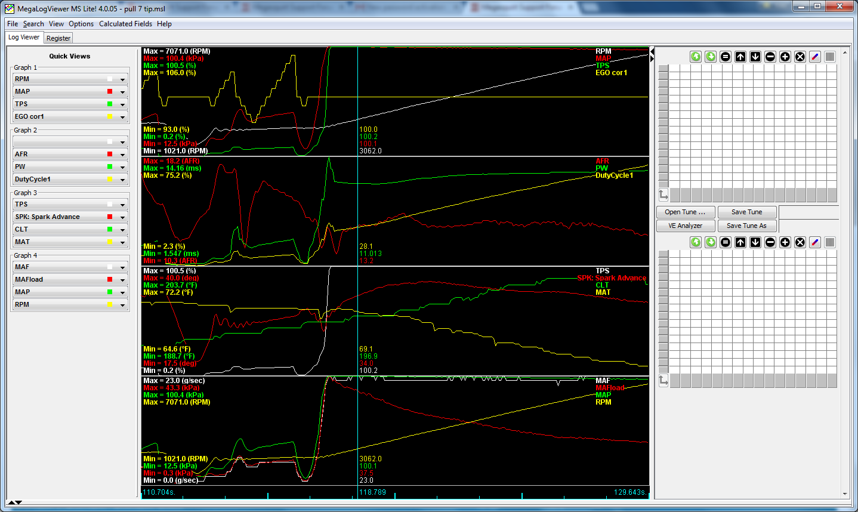Click the gray square icon in upper table toolbar
This screenshot has width=858, height=512.
point(830,57)
